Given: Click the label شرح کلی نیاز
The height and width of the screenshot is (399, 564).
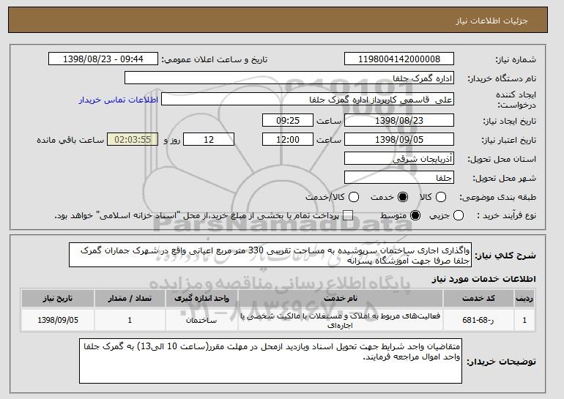Looking at the screenshot, I should [x=505, y=256].
